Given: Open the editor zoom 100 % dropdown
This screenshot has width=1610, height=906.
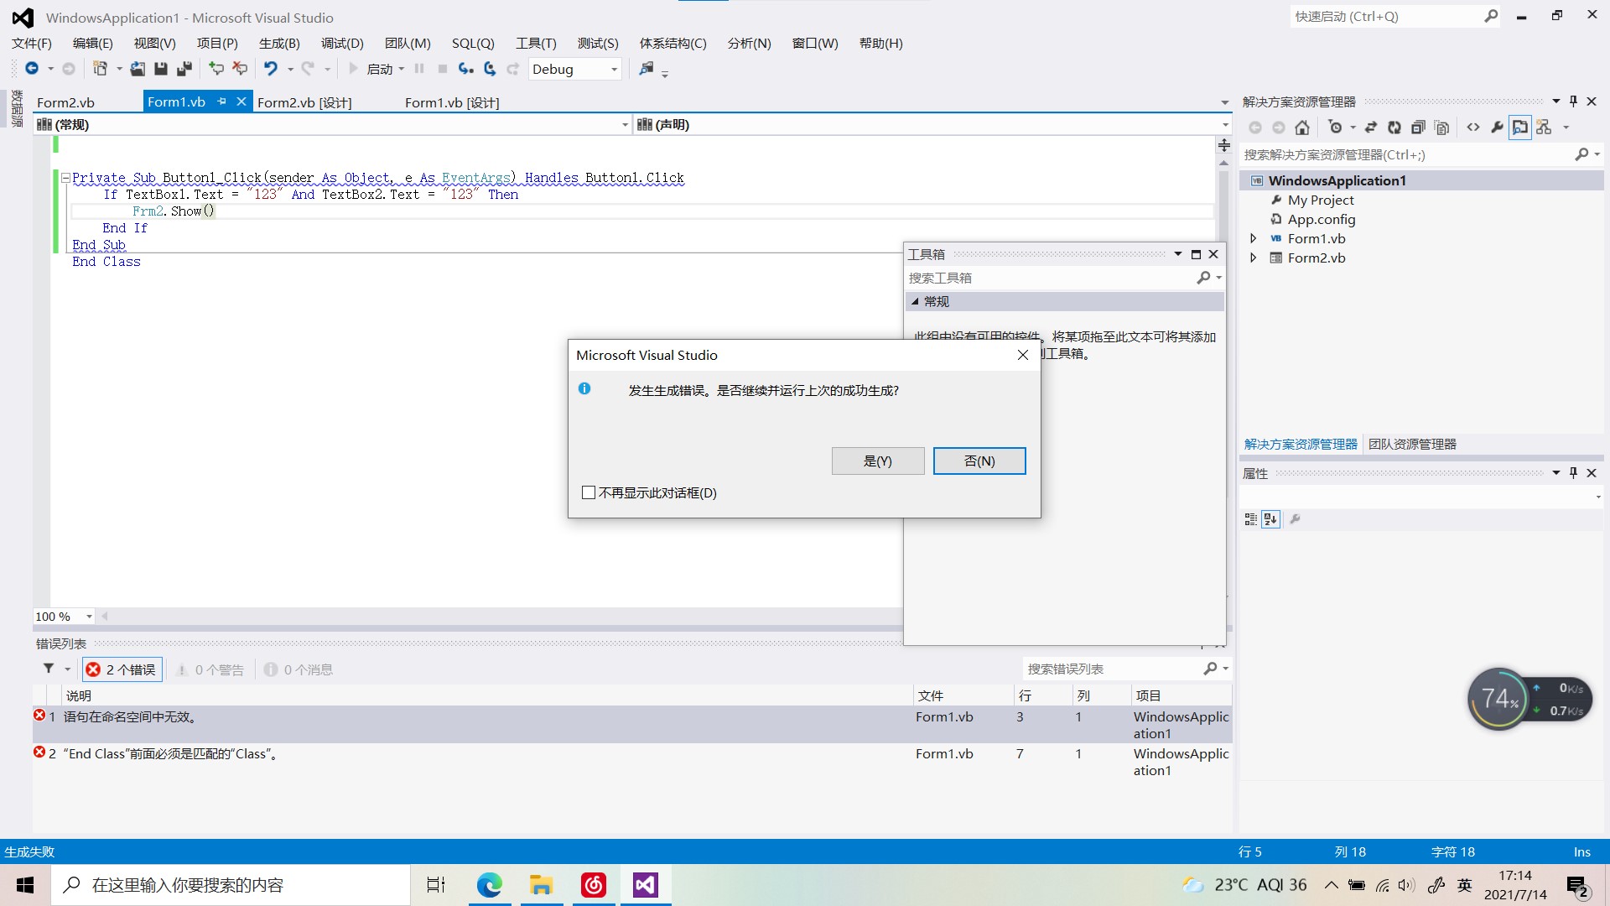Looking at the screenshot, I should point(89,617).
